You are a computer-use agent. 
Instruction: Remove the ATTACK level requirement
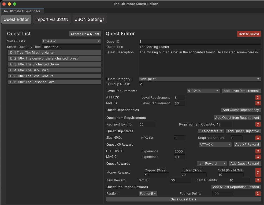[258, 97]
